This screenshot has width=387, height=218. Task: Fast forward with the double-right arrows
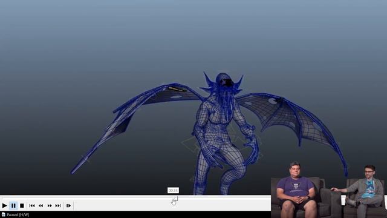coord(50,205)
